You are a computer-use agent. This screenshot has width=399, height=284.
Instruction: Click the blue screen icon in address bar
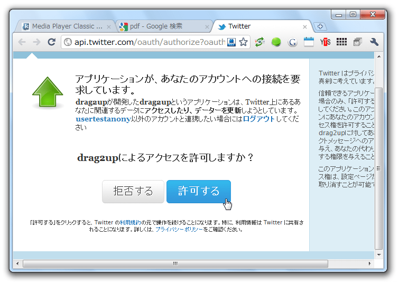tap(231, 42)
